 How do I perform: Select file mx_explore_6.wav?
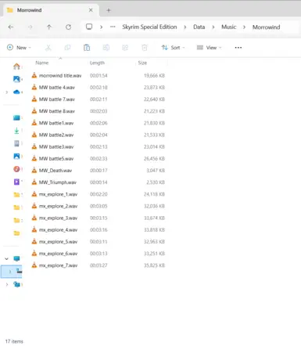coord(58,254)
